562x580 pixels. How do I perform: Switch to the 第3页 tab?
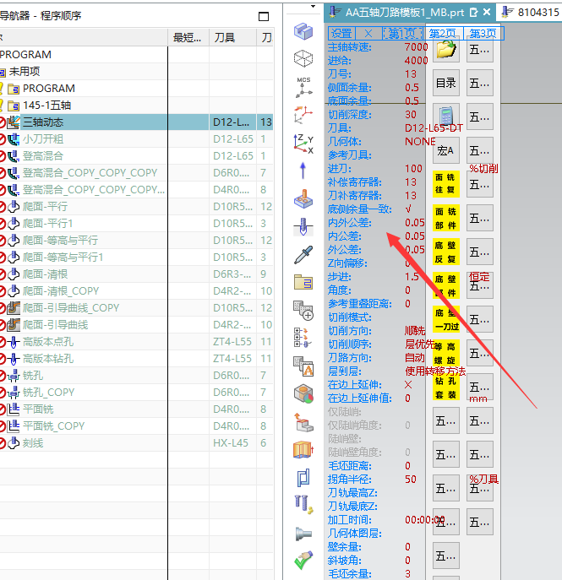tap(483, 33)
